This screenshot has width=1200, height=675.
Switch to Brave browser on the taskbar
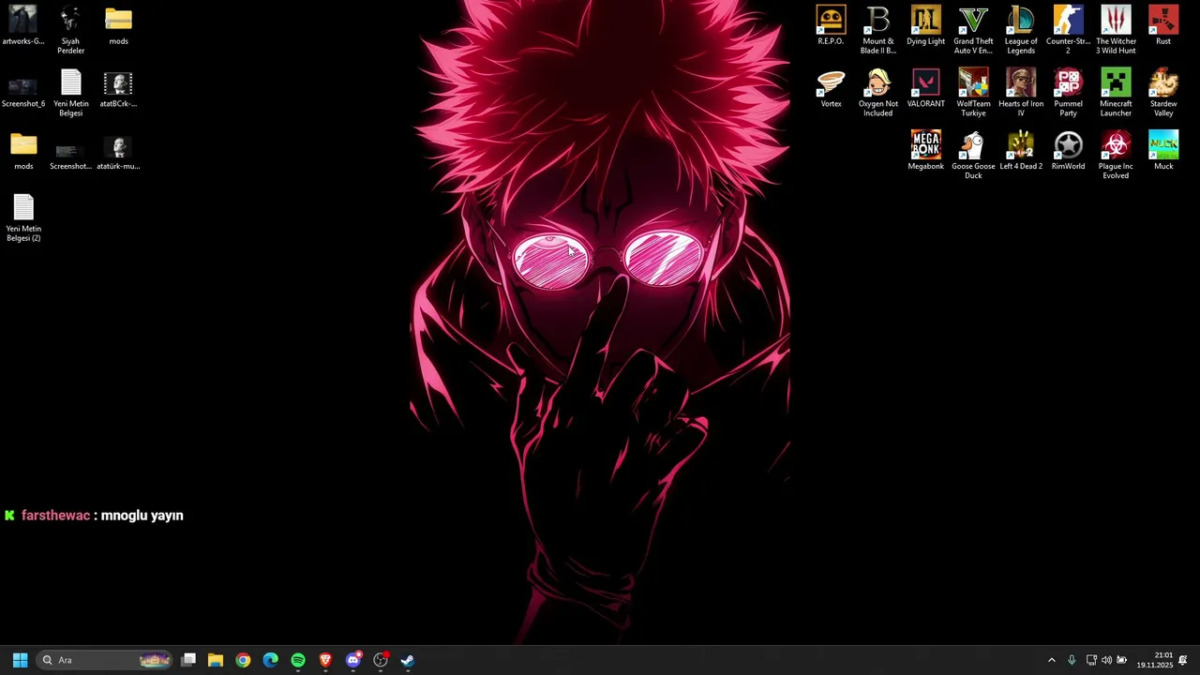[325, 660]
